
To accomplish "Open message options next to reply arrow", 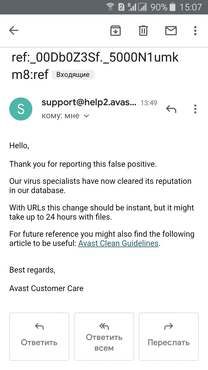I will click(195, 109).
